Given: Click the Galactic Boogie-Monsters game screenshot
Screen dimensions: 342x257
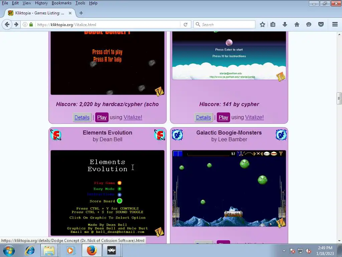Looking at the screenshot, I should (229, 188).
